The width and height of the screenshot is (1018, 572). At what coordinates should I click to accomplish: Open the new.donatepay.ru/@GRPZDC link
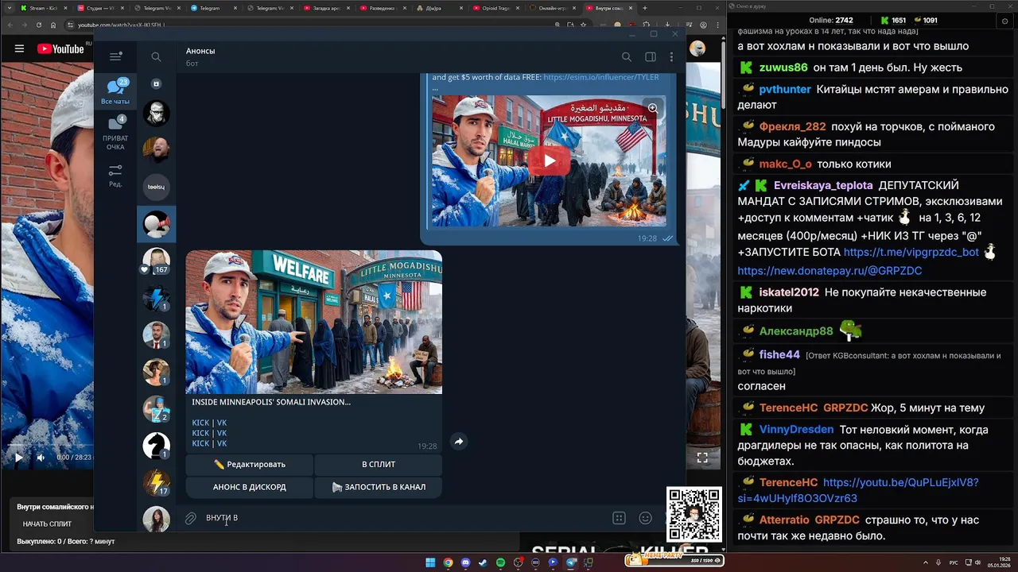tap(830, 271)
